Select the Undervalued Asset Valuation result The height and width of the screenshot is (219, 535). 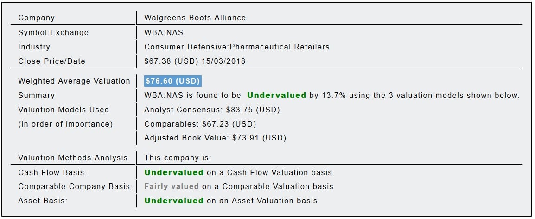174,201
